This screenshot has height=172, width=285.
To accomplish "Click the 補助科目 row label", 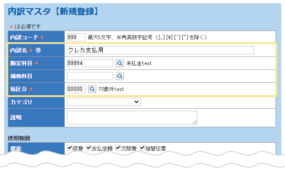I will tap(21, 76).
